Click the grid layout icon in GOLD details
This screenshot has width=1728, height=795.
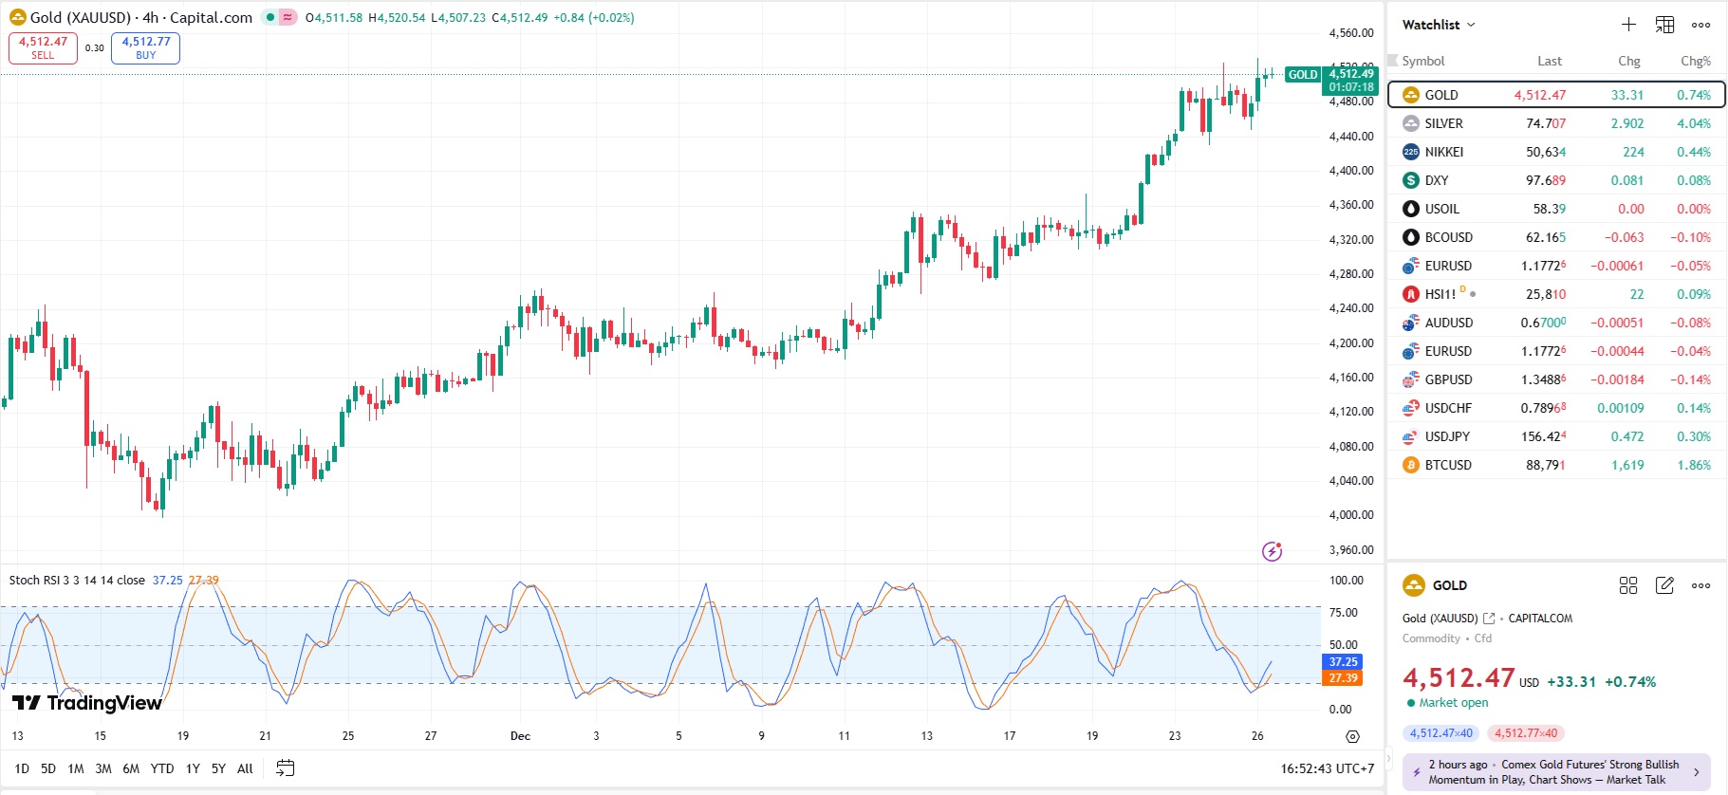(x=1628, y=585)
